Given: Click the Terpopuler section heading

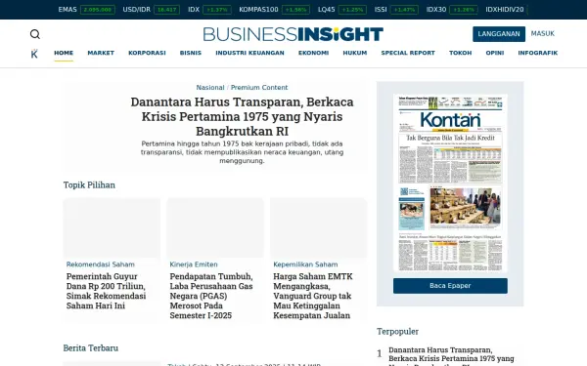Looking at the screenshot, I should (397, 331).
